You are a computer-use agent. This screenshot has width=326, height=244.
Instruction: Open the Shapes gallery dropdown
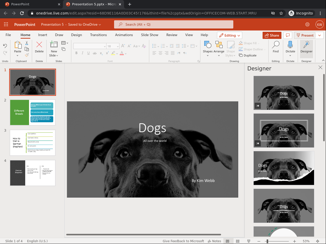pyautogui.click(x=208, y=49)
